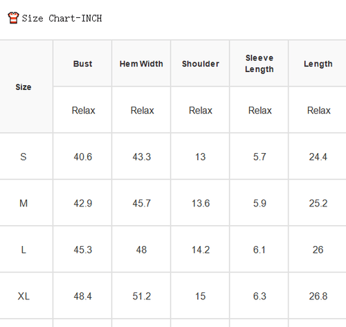
Task: Click the Size header cell
Action: (24, 87)
